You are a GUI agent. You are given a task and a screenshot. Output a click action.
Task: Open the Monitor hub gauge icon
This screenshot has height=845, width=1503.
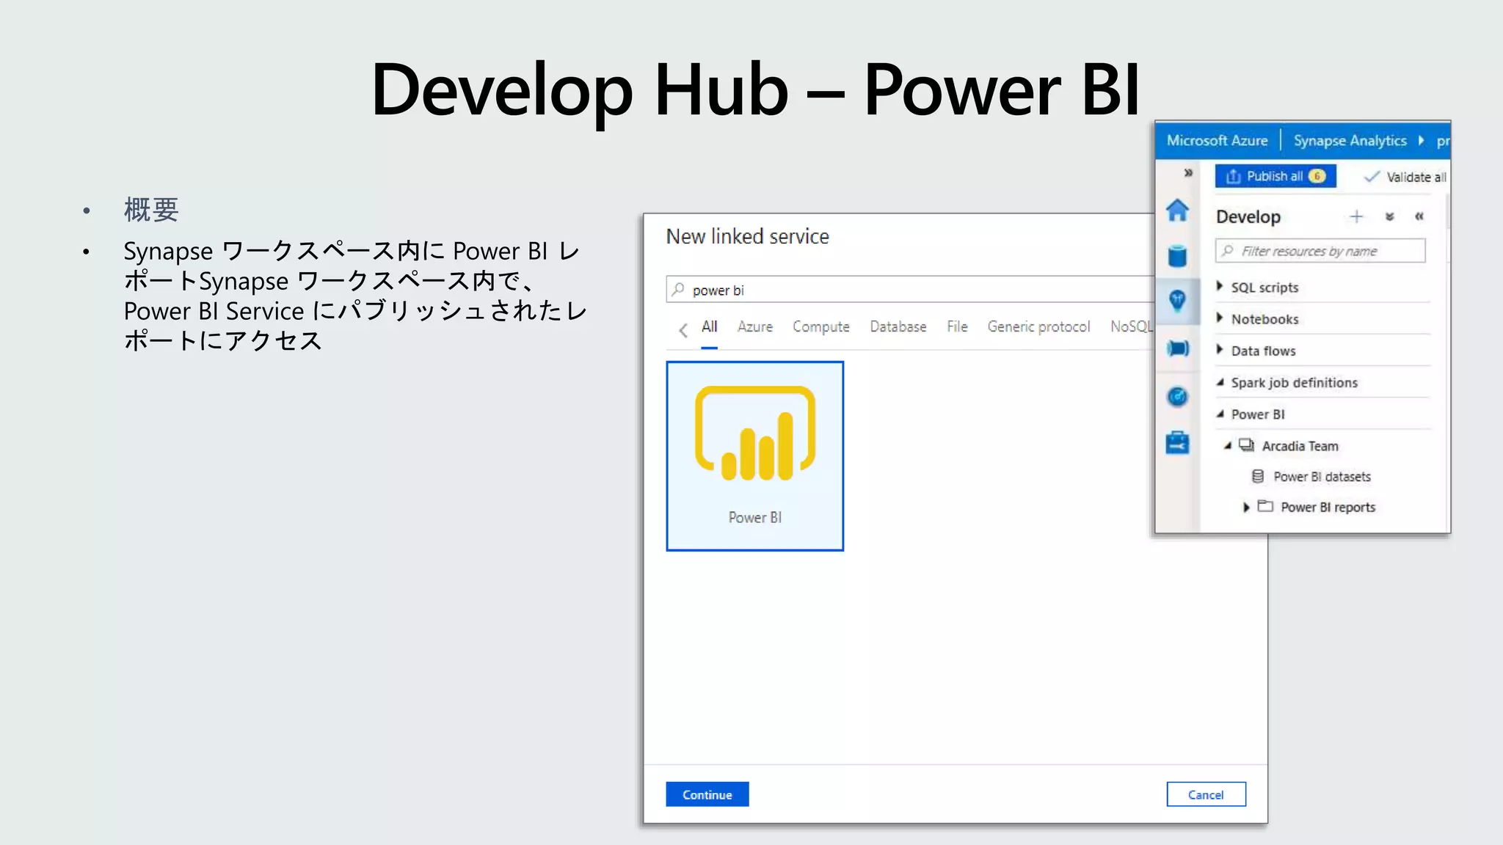click(x=1177, y=397)
